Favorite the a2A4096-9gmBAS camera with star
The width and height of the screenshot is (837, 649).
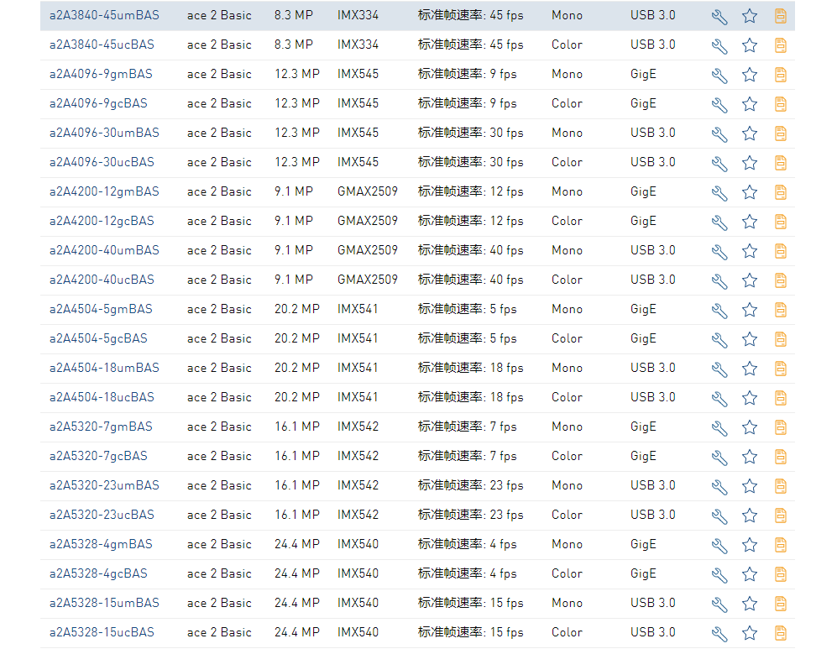point(750,75)
